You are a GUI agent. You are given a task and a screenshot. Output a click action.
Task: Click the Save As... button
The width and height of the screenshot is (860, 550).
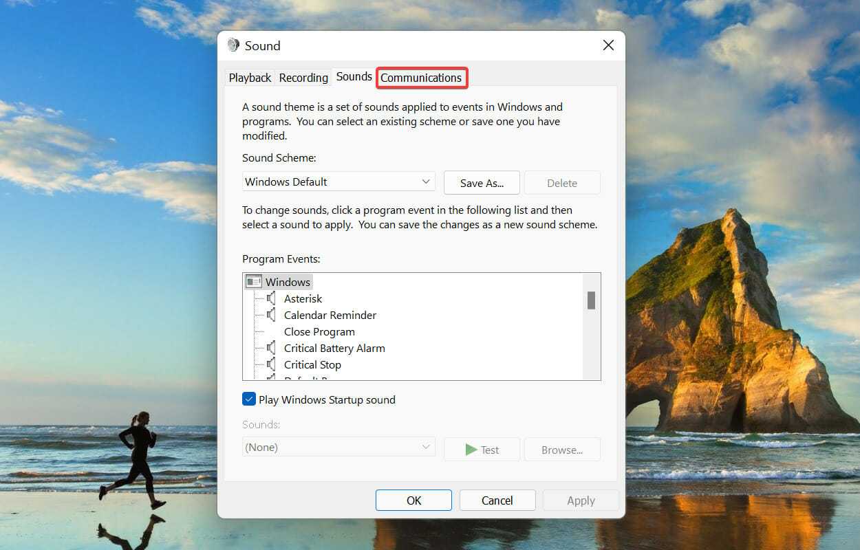[x=482, y=183]
